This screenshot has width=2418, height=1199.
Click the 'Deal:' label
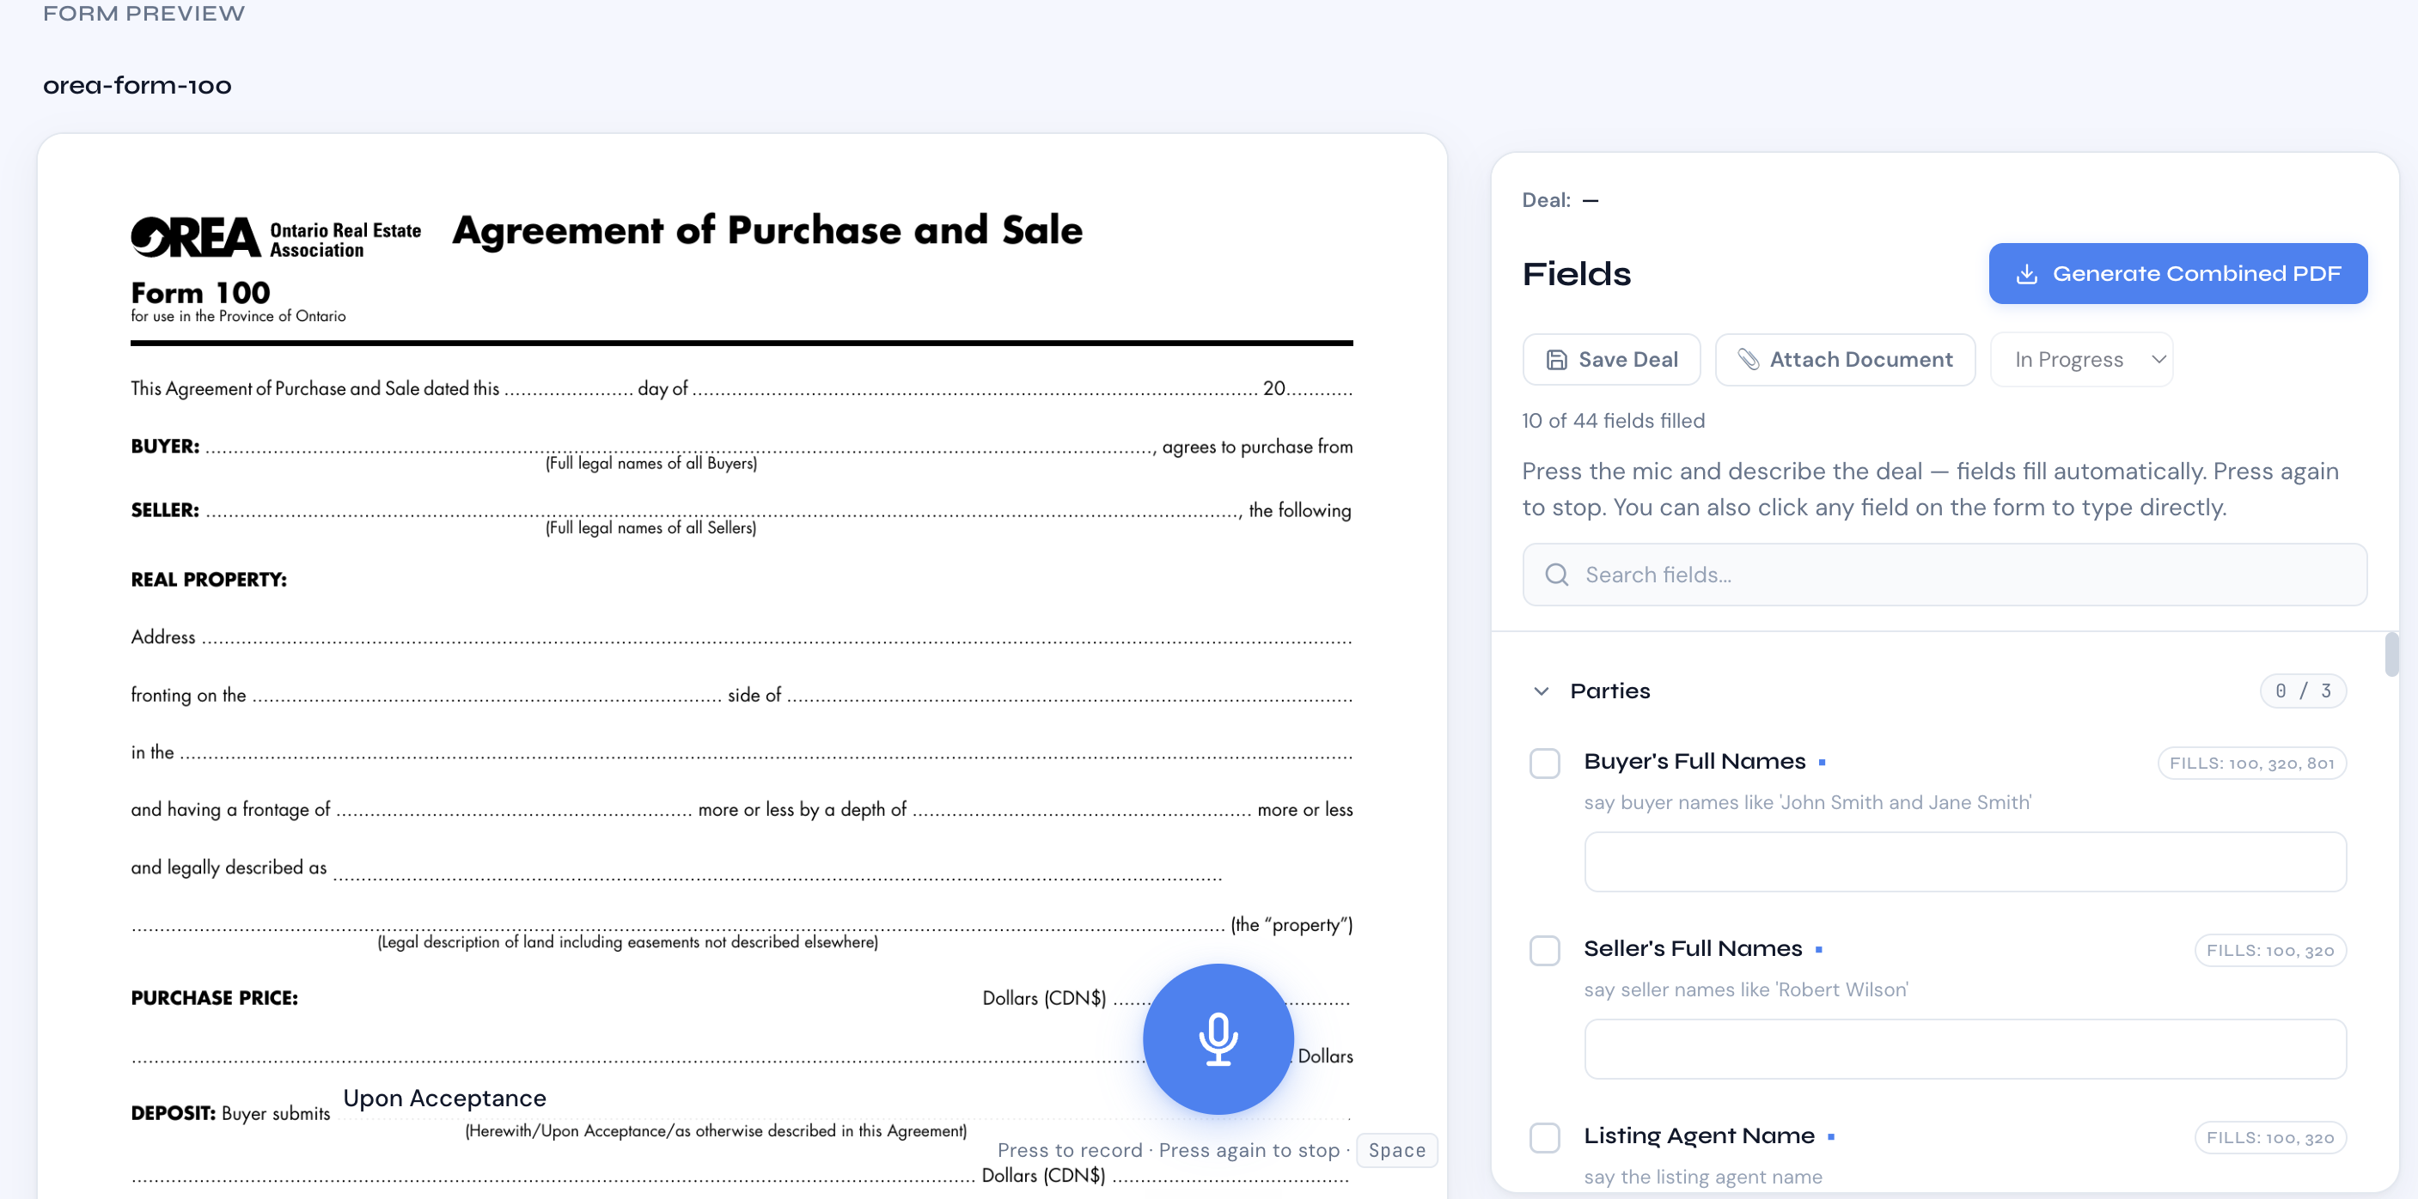click(x=1546, y=200)
